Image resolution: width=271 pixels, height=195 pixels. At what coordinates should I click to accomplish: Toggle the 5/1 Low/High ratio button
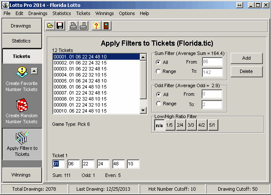tap(212, 125)
